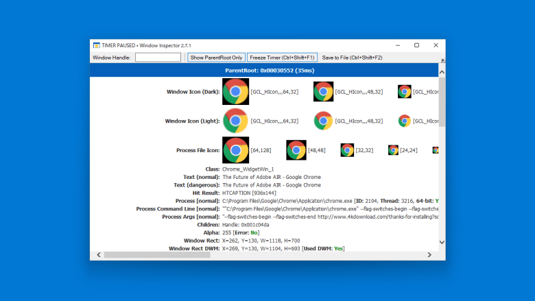The height and width of the screenshot is (301, 535).
Task: Click the vertical scrollbar thumb
Action: [x=442, y=102]
